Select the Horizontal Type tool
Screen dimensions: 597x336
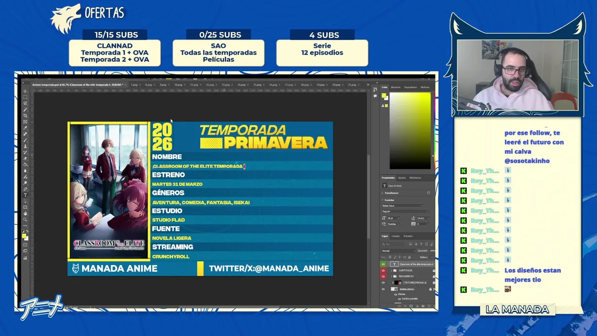(x=25, y=196)
